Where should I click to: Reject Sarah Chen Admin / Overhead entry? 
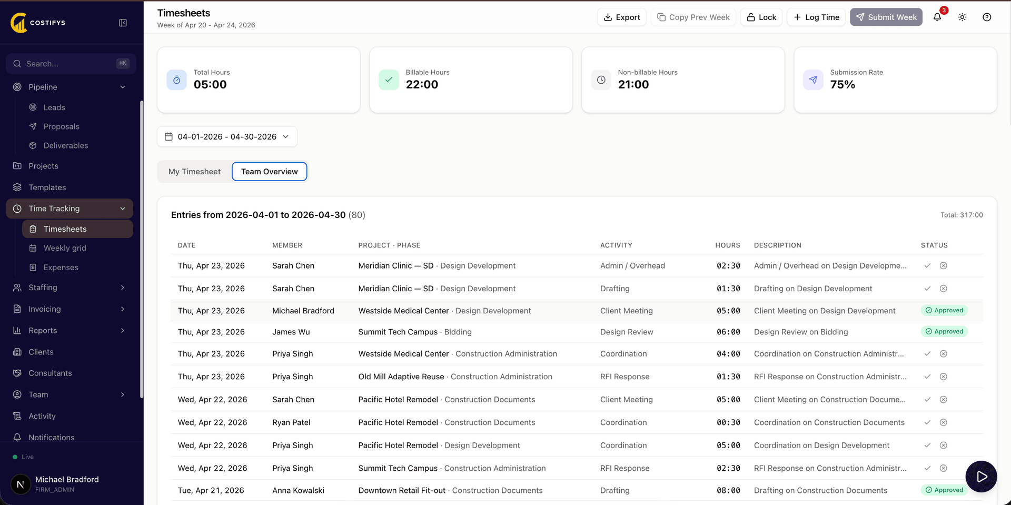coord(944,266)
